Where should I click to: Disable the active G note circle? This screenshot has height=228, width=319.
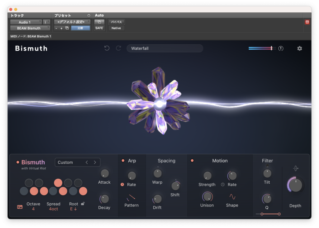pyautogui.click(x=63, y=191)
